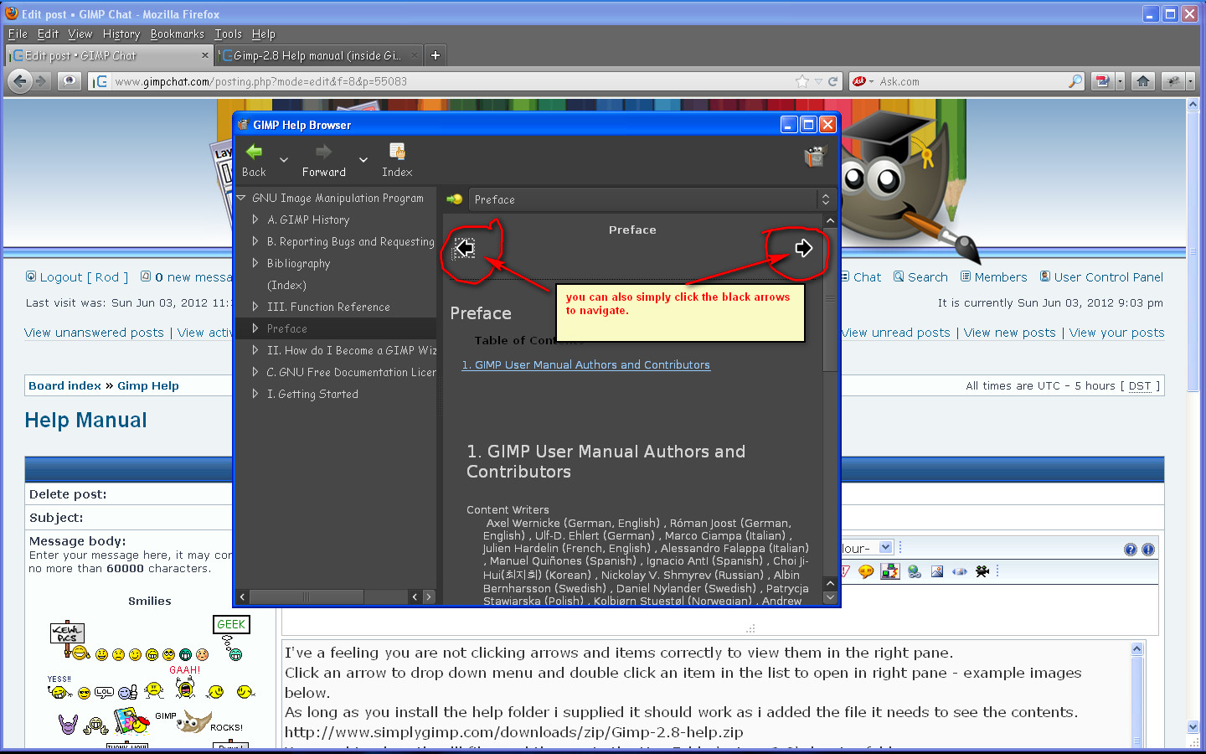
Task: Click Firefox forward navigation button
Action: point(41,81)
